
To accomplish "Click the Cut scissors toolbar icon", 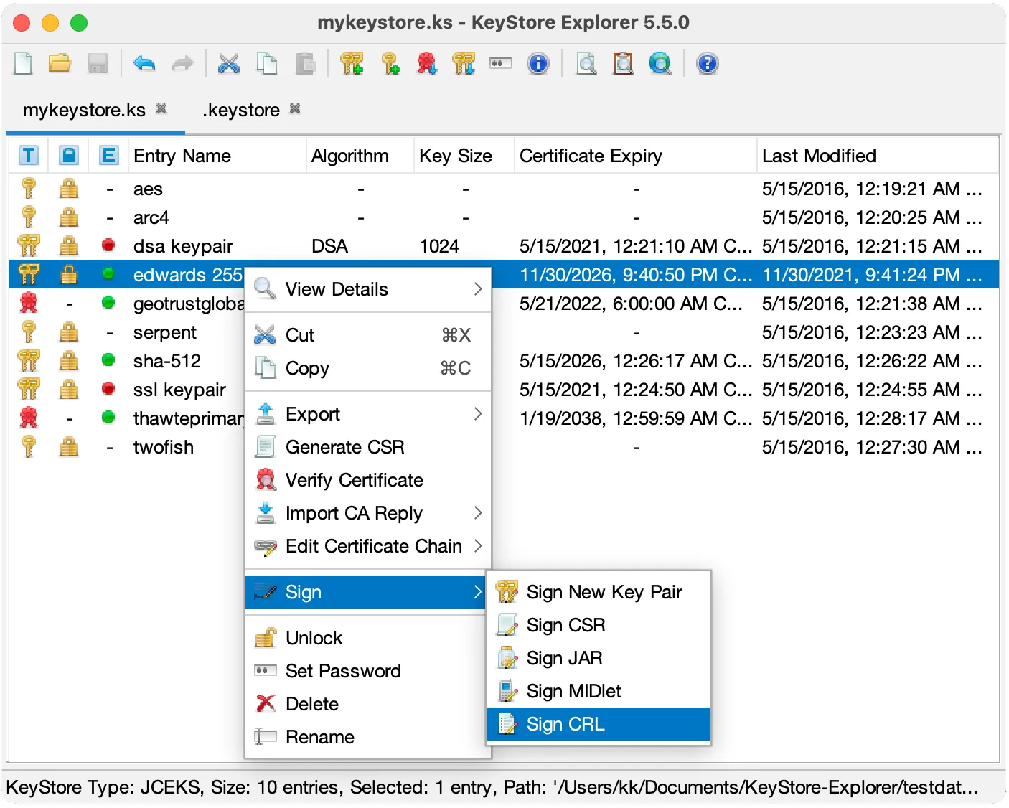I will tap(229, 64).
